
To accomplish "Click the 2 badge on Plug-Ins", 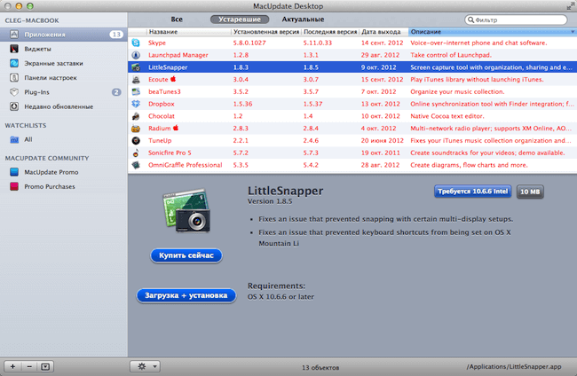I will coord(116,92).
